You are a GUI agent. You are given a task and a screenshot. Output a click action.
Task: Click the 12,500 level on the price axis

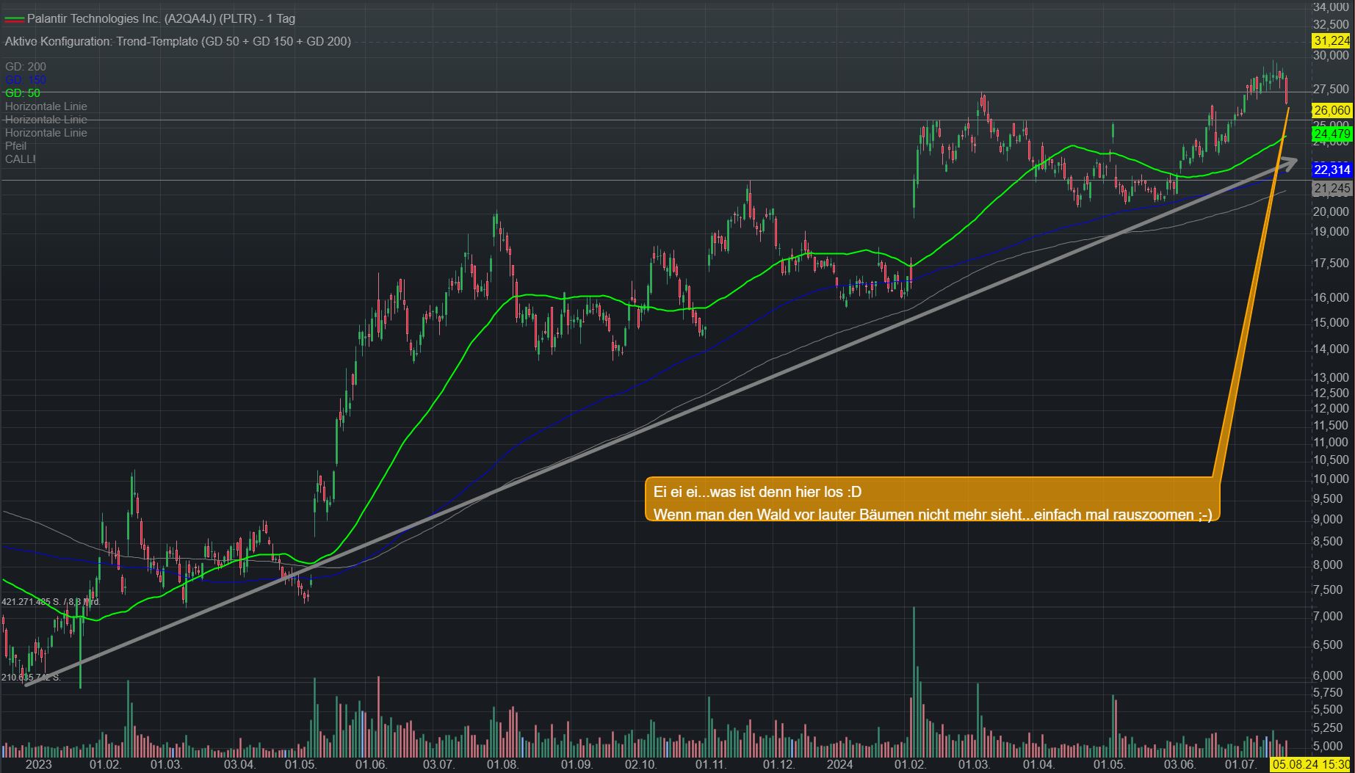[x=1331, y=393]
